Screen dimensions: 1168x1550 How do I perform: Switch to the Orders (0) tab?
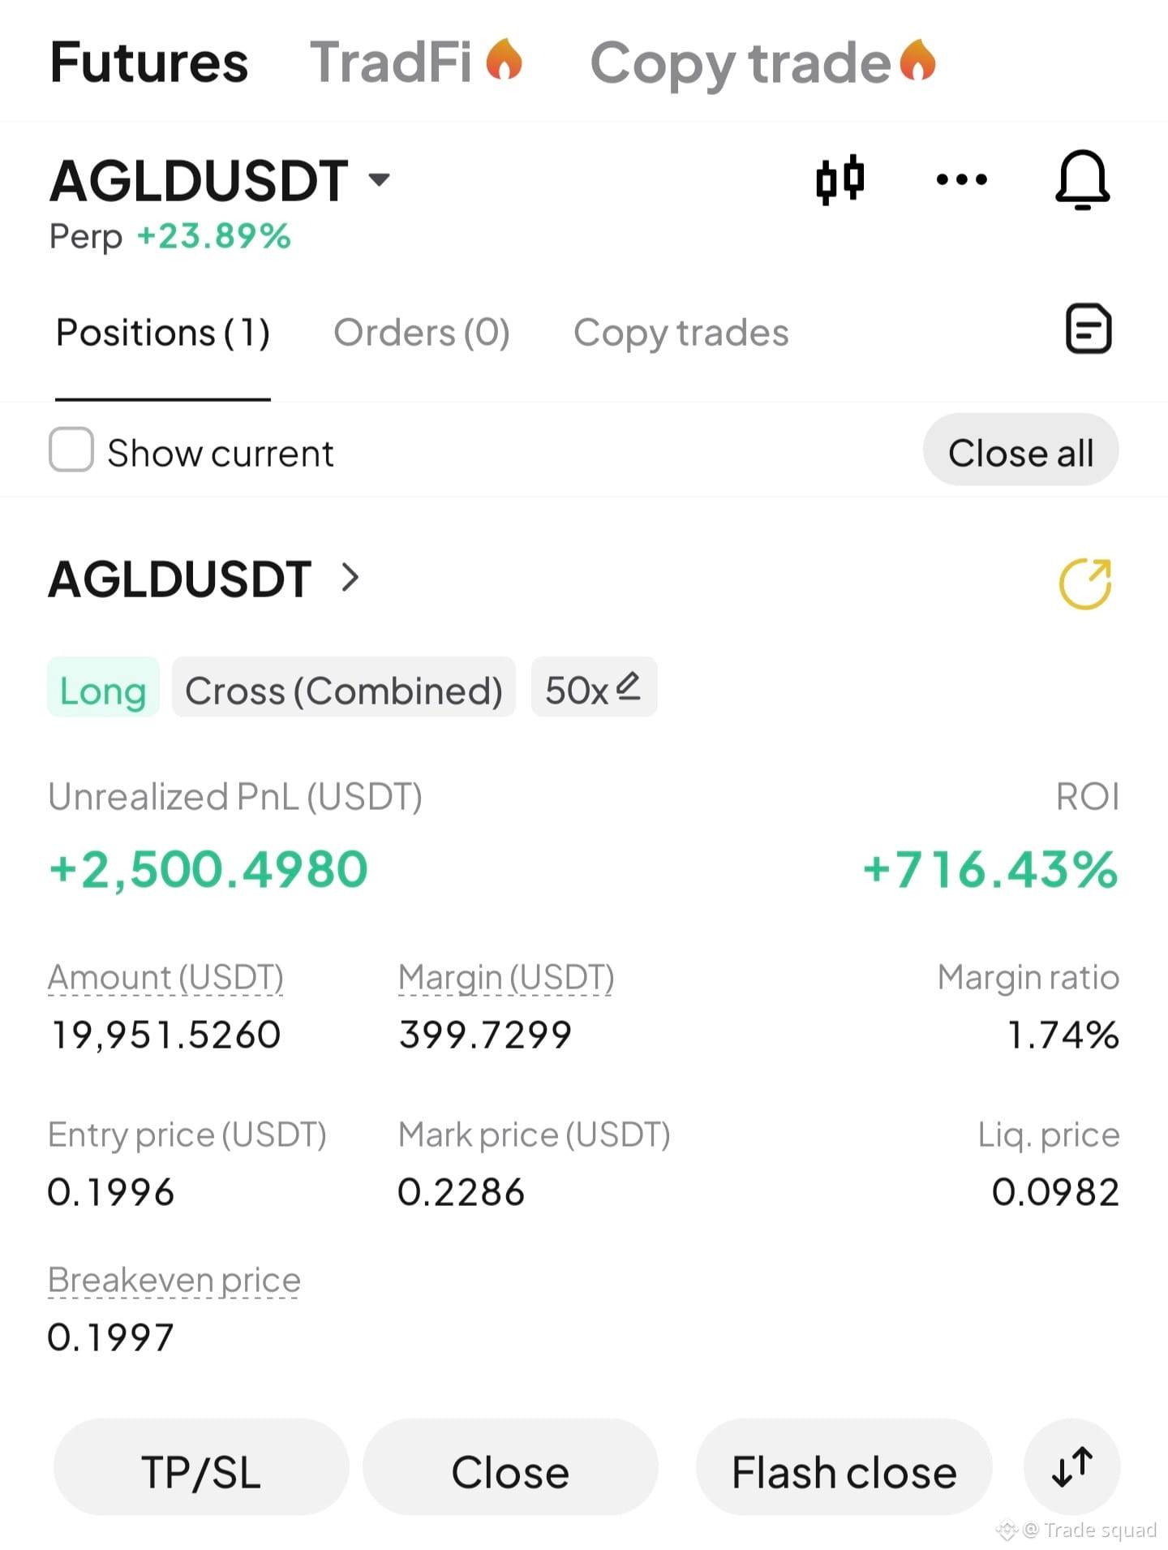422,333
